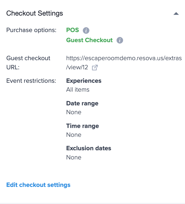
Task: Click the Guest checkout URL label
Action: (x=28, y=63)
